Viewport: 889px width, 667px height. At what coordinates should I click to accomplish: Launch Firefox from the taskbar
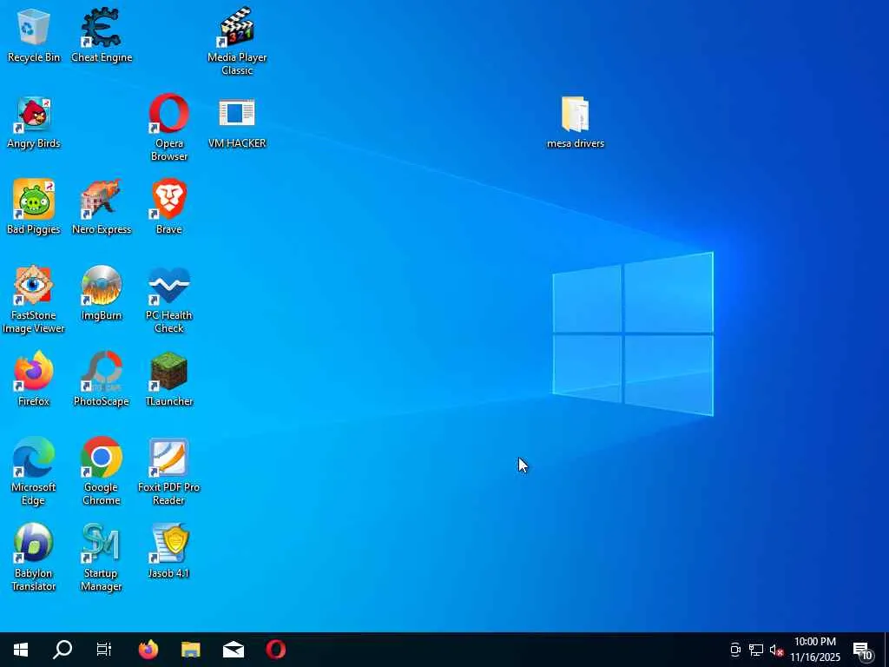click(x=148, y=650)
